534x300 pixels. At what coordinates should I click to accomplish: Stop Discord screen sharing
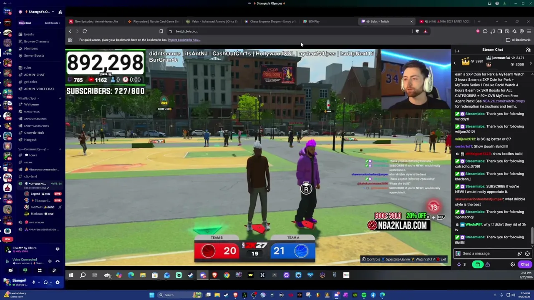click(25, 270)
